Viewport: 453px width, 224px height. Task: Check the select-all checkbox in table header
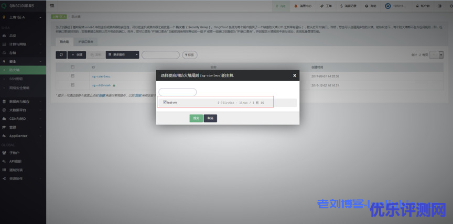[72, 67]
